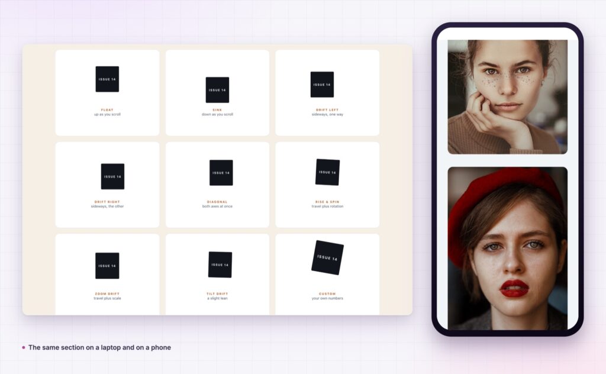This screenshot has height=374, width=606.
Task: Click the ISSUE 14 tile in Diagonal card
Action: click(221, 173)
